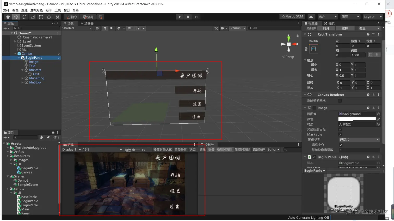The height and width of the screenshot is (221, 394).
Task: Expand the btnSetting node in Hierarchy
Action: (22, 78)
